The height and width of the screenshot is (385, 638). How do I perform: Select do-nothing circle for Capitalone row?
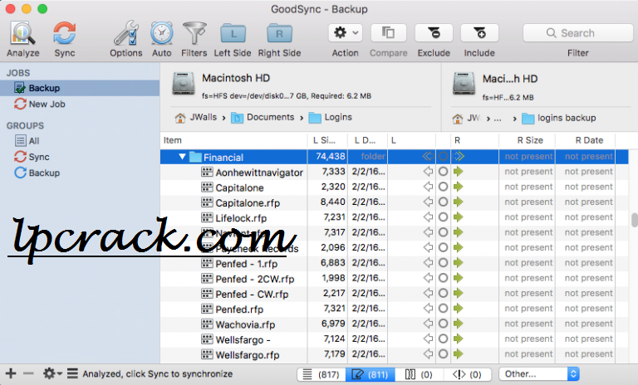pyautogui.click(x=443, y=187)
